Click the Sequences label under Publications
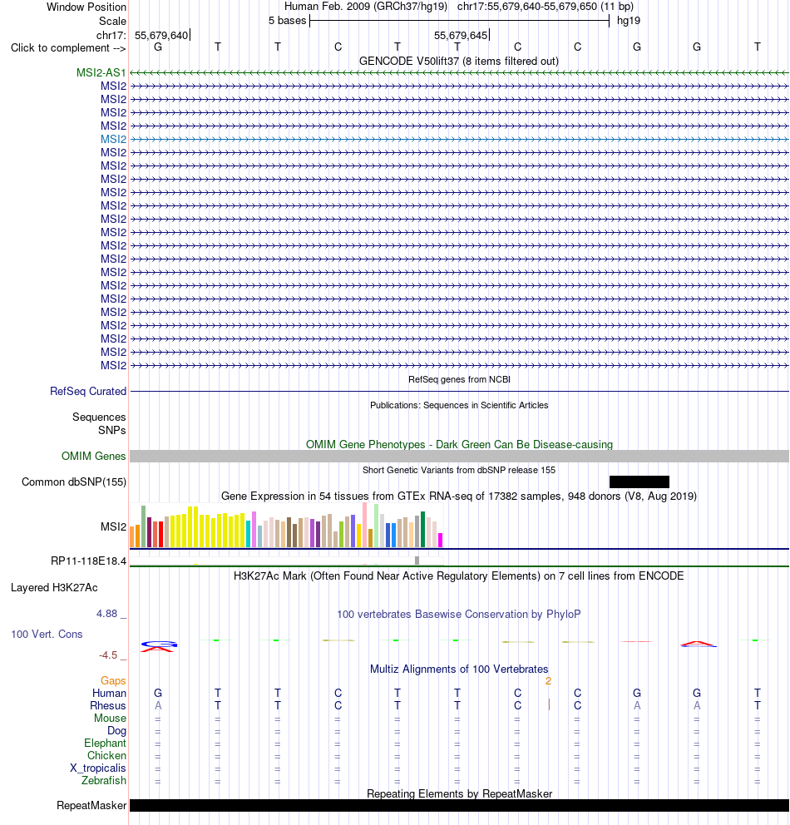The height and width of the screenshot is (825, 790). pos(99,417)
